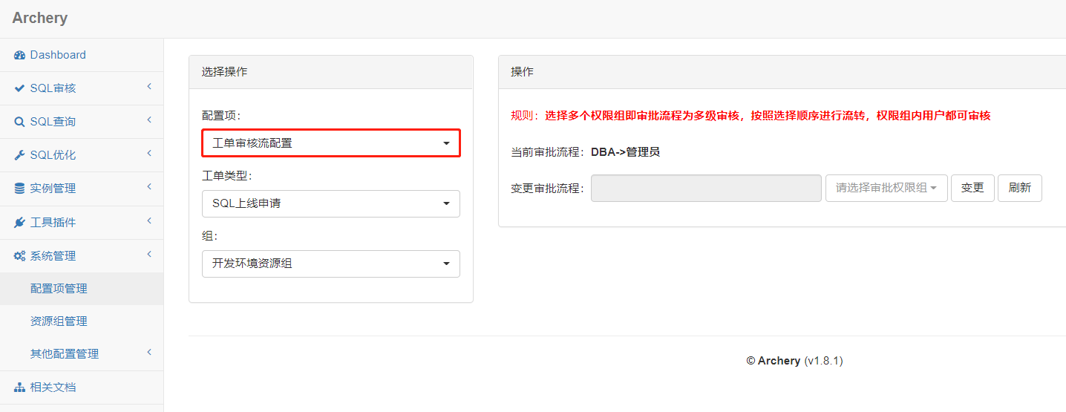
Task: Open the 配置项 dropdown
Action: (331, 143)
